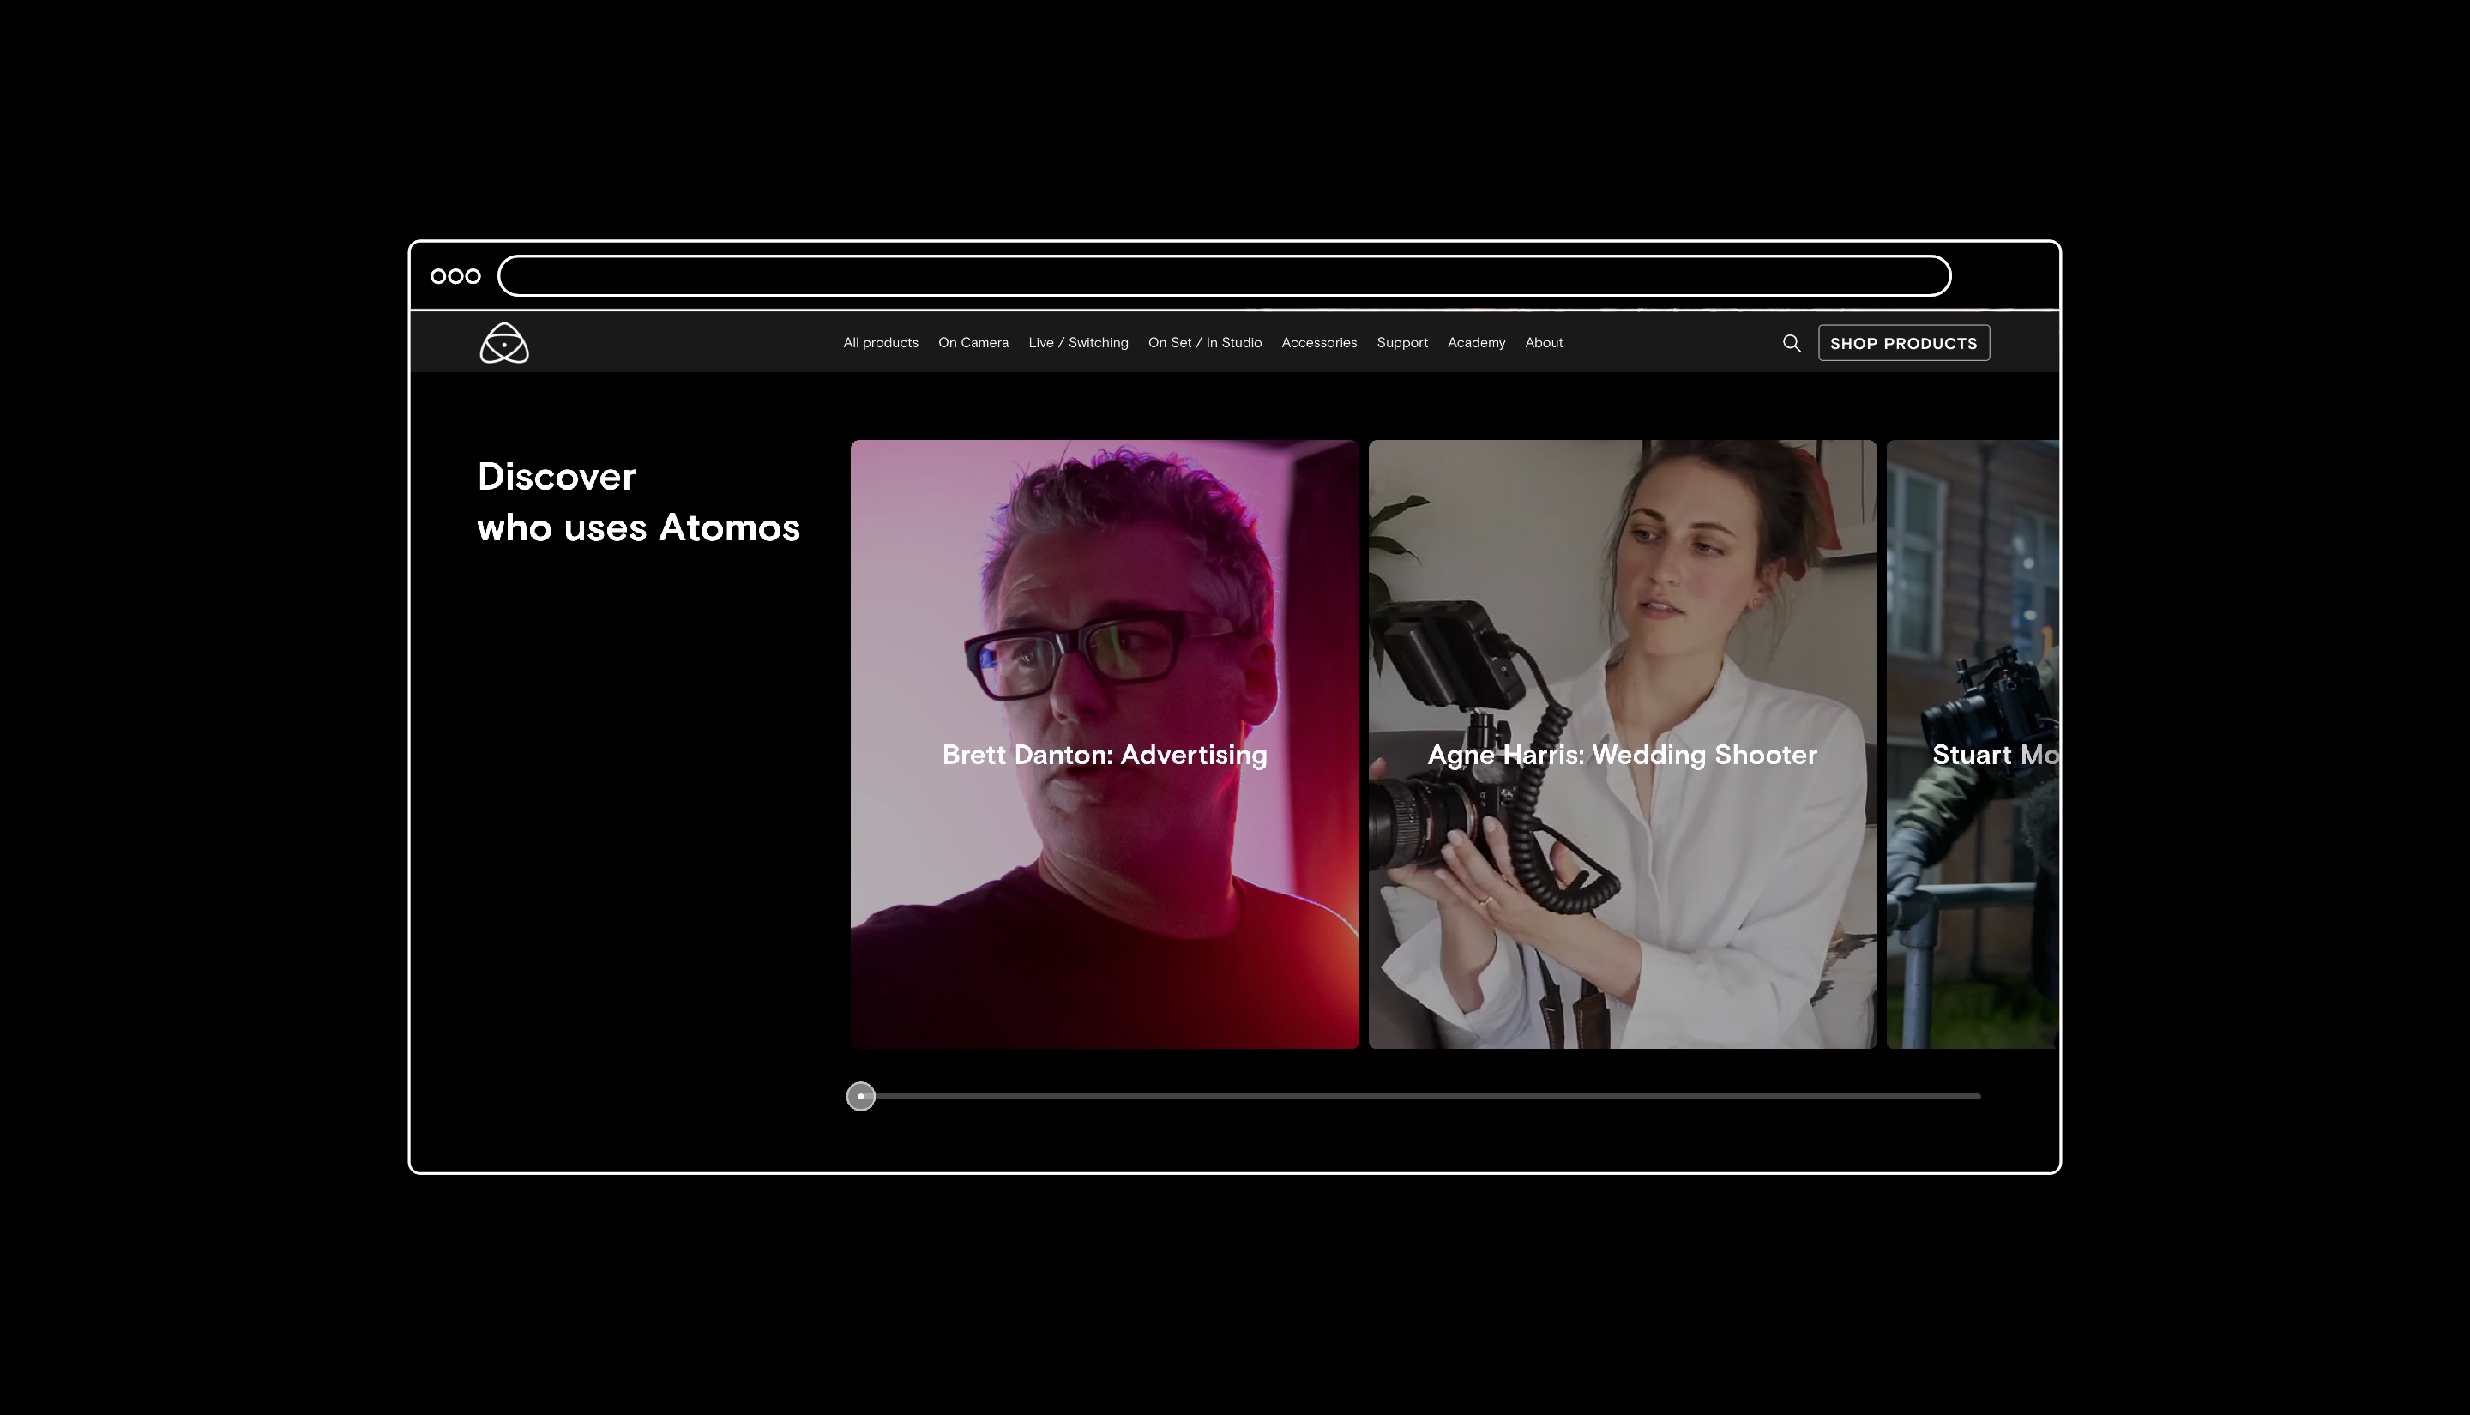Drag the carousel scroll indicator
2470x1415 pixels.
point(862,1096)
